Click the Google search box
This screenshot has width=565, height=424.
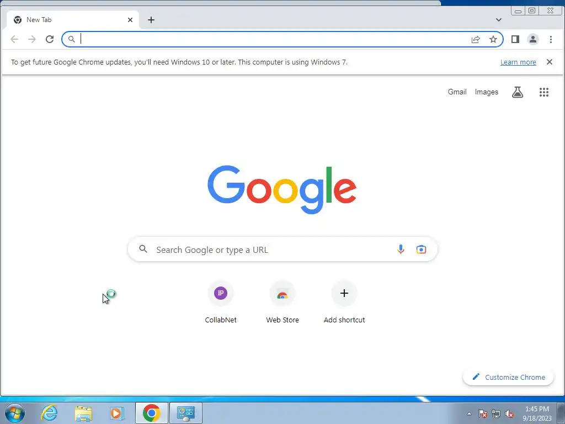coord(282,249)
